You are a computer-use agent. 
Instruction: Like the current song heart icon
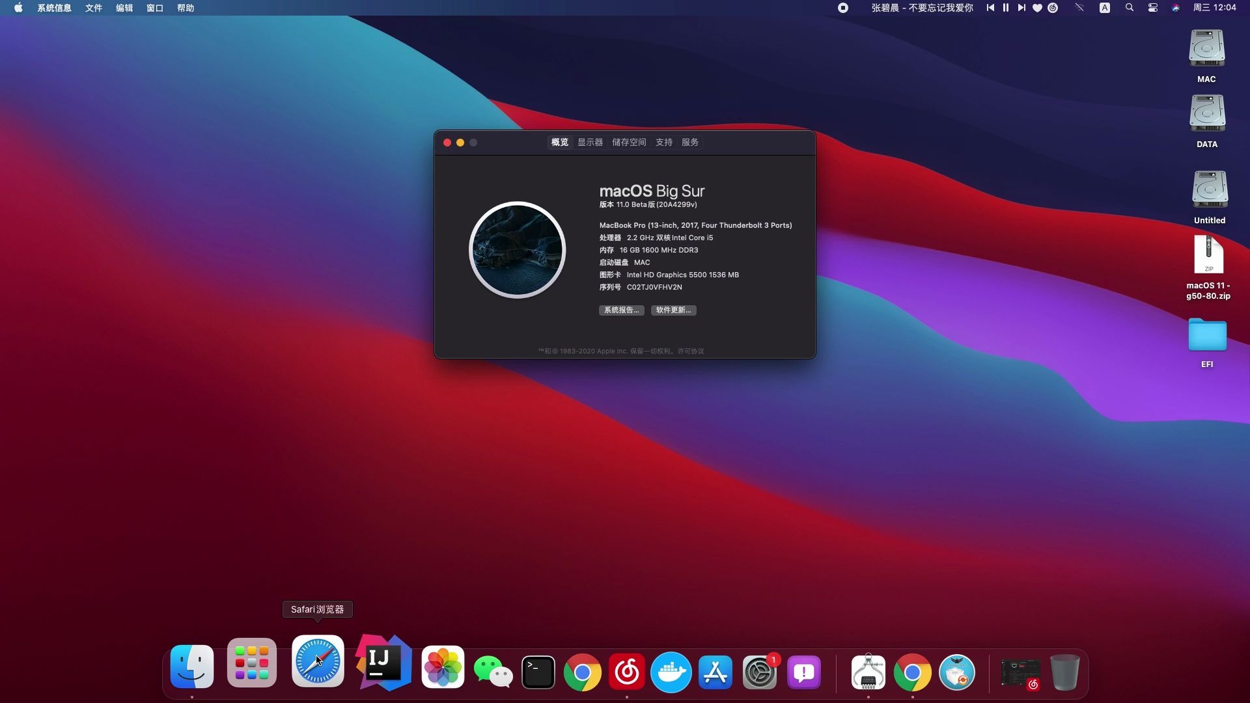tap(1037, 8)
